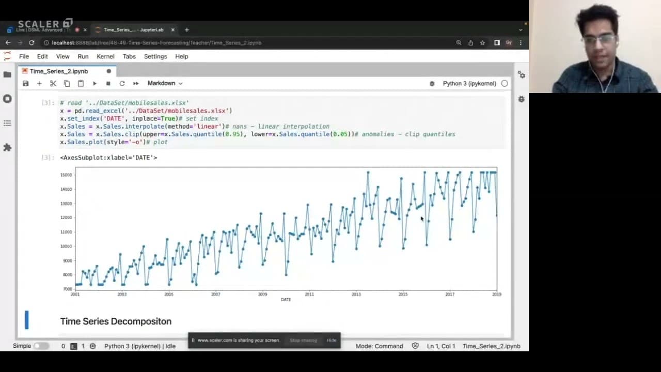Click status bar terminal count icon
Image resolution: width=661 pixels, height=372 pixels.
[74, 346]
